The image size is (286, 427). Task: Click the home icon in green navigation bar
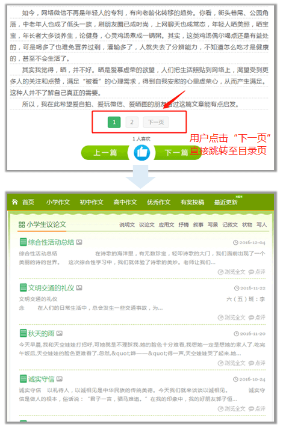tap(14, 202)
